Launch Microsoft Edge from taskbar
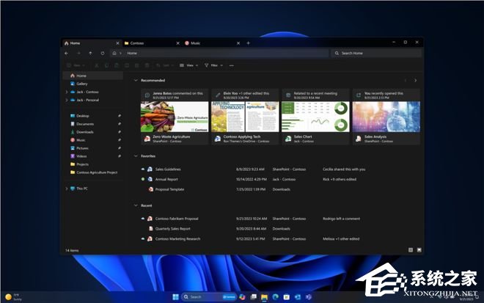 click(275, 297)
